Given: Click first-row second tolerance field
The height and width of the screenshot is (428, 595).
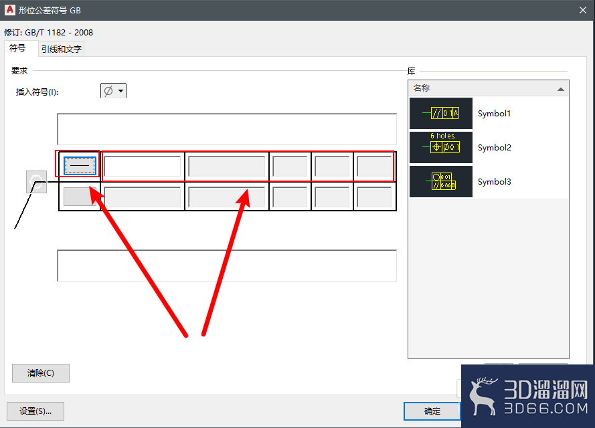Looking at the screenshot, I should point(226,167).
